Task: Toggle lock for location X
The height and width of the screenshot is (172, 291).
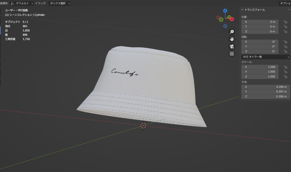Action: [285, 22]
